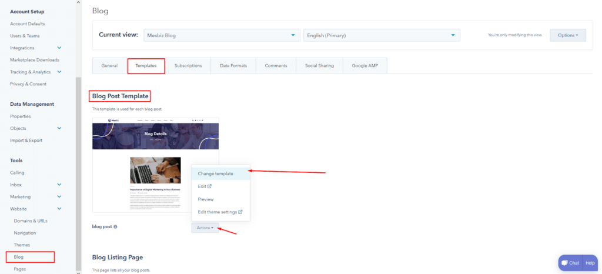Open the English (Primary) language dropdown
The image size is (602, 274).
point(382,35)
